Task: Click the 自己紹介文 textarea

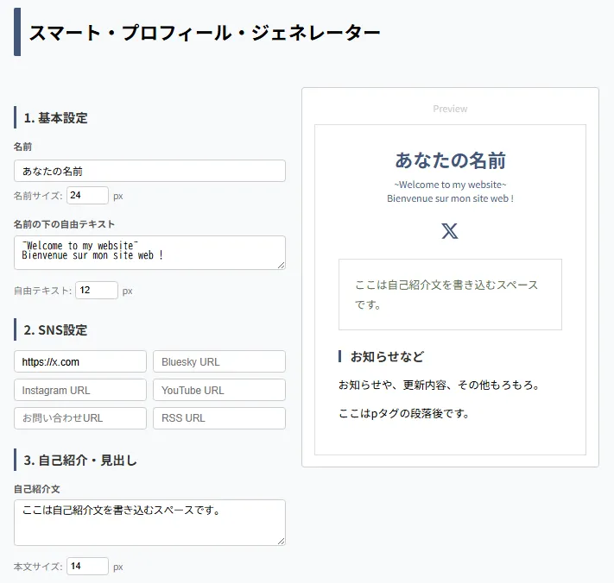Action: [x=149, y=522]
